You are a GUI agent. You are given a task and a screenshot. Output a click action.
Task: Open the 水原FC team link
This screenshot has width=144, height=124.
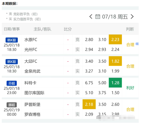click(31, 40)
